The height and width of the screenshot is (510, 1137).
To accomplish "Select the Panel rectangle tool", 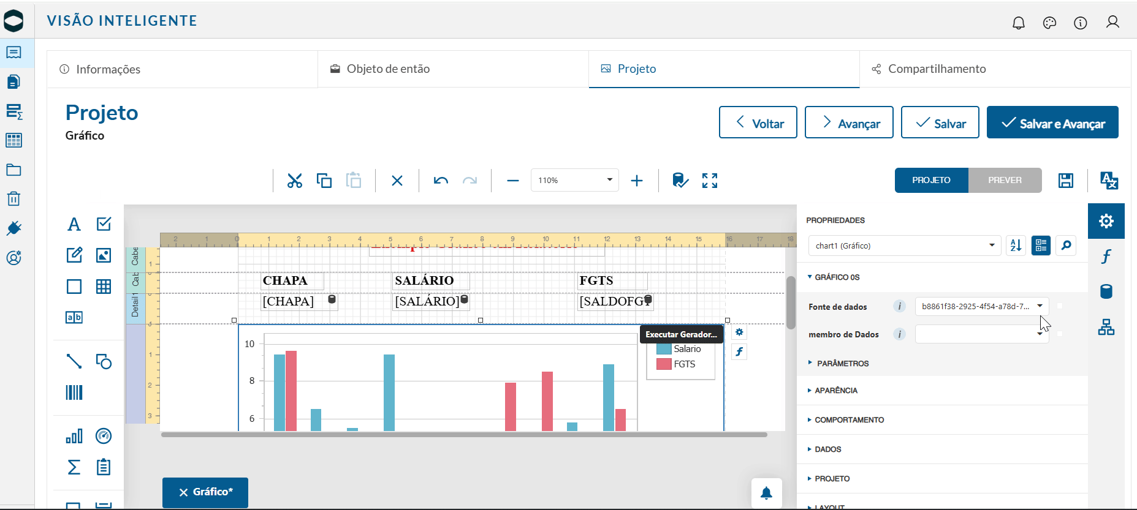I will click(x=74, y=287).
